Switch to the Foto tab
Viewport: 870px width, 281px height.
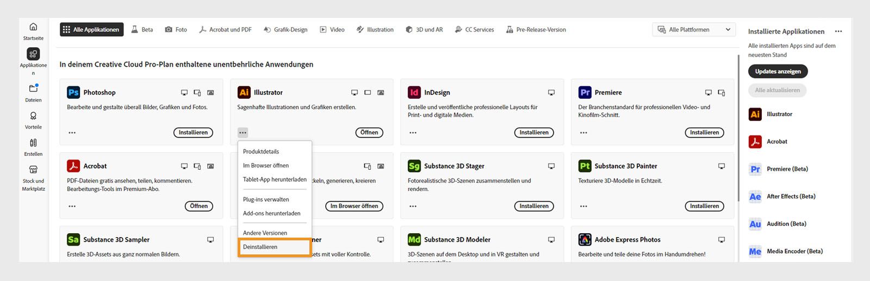[x=176, y=29]
